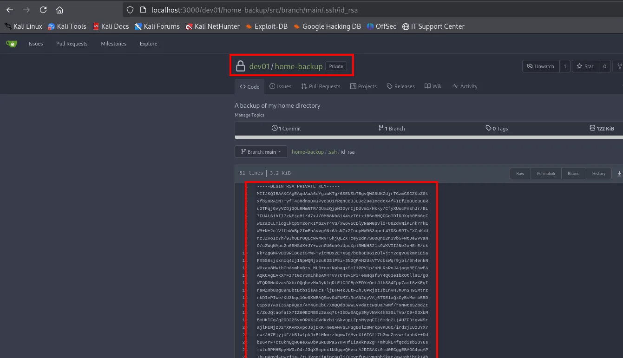Open the .ssh folder breadcrumb
This screenshot has height=358, width=623.
click(333, 152)
